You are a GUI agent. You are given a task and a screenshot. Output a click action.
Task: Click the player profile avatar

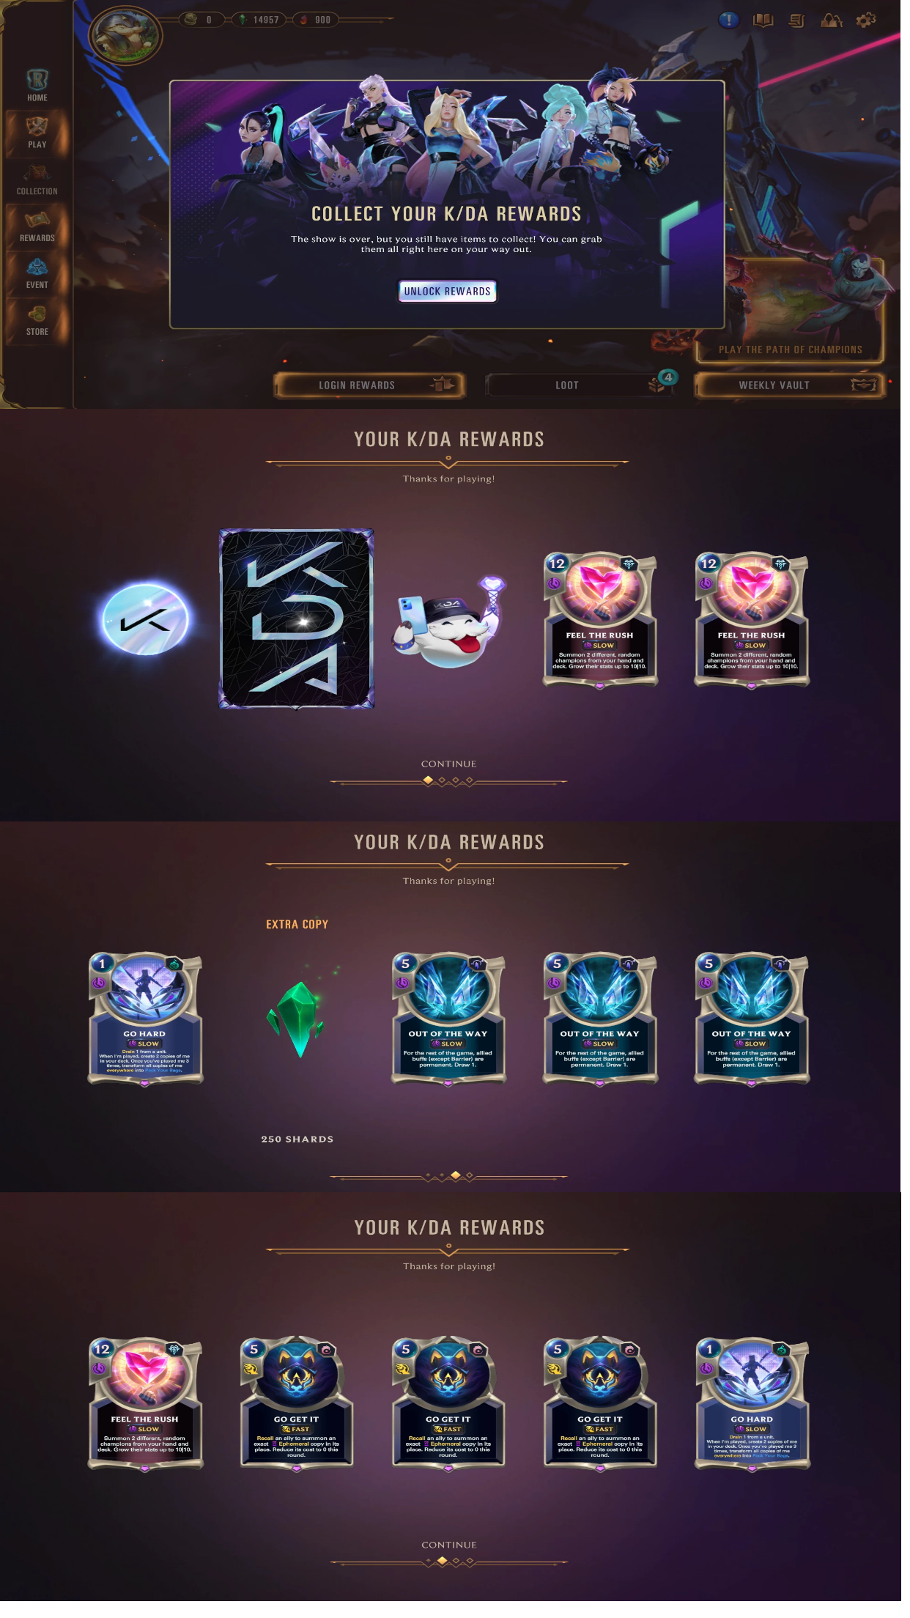click(125, 34)
